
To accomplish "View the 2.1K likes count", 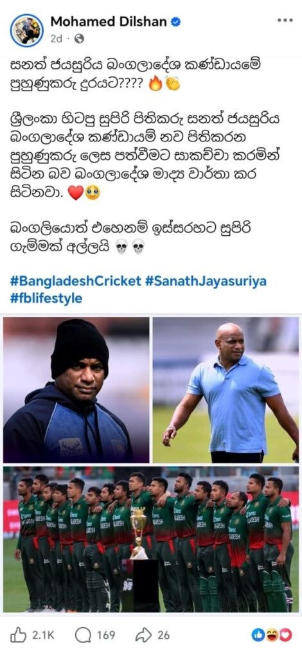I will pyautogui.click(x=44, y=636).
